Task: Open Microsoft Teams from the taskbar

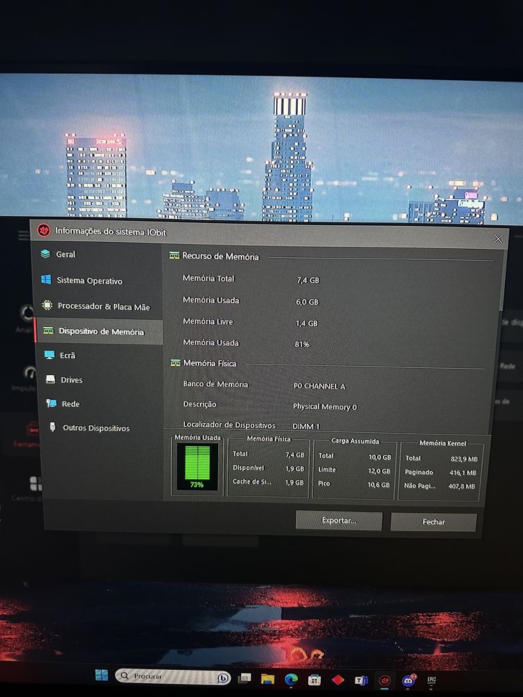Action: coord(361,680)
